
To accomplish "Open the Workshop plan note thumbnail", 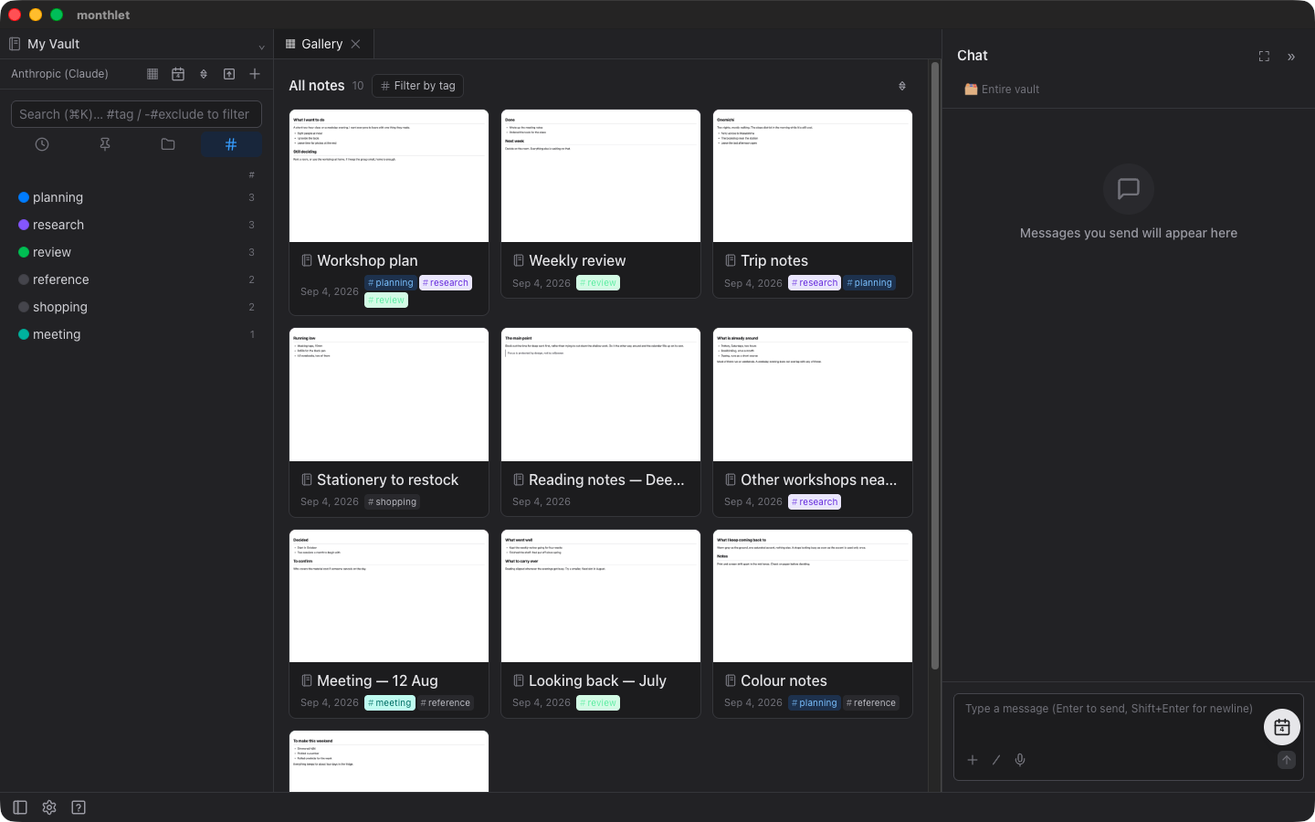I will (x=389, y=176).
